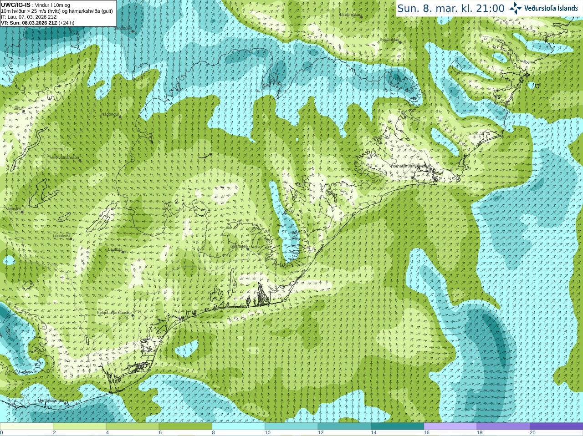Click the above 20 m/s legend color
This screenshot has height=436, width=583.
pos(556,426)
